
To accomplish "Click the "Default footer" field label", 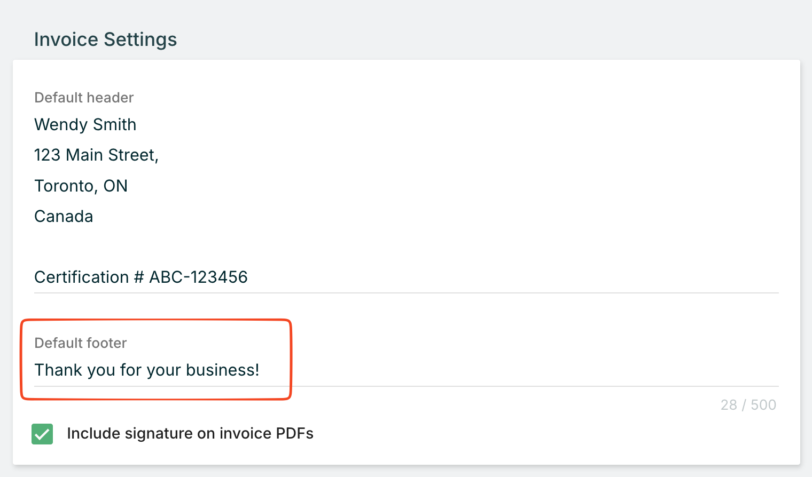I will point(81,343).
